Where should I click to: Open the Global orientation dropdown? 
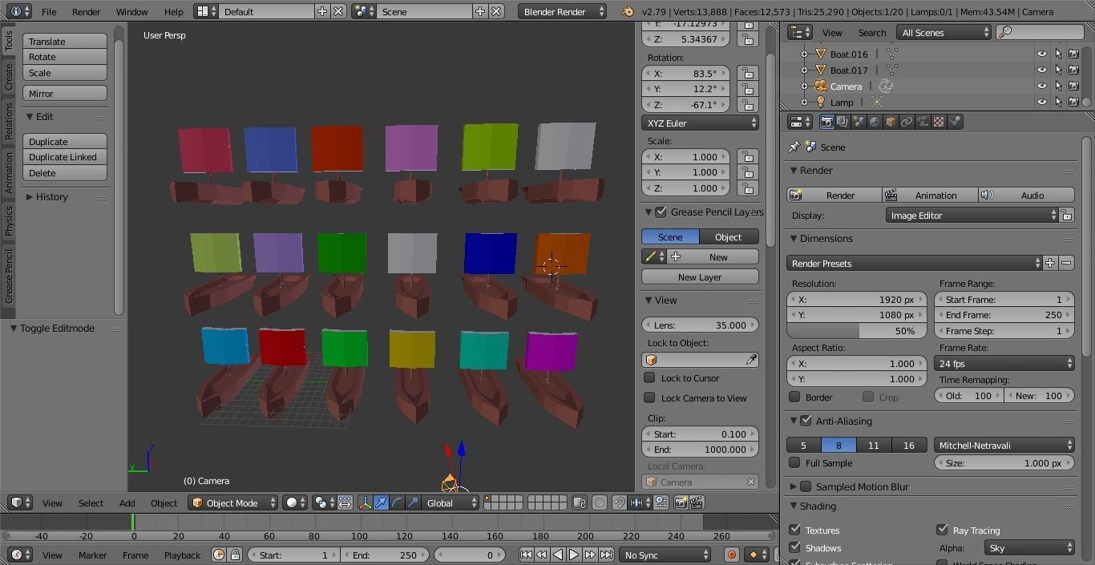[x=451, y=502]
